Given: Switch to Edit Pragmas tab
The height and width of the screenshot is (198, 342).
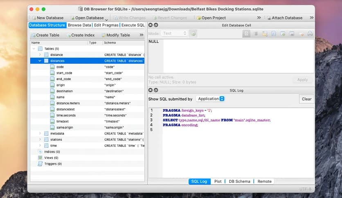Looking at the screenshot, I should [x=106, y=25].
